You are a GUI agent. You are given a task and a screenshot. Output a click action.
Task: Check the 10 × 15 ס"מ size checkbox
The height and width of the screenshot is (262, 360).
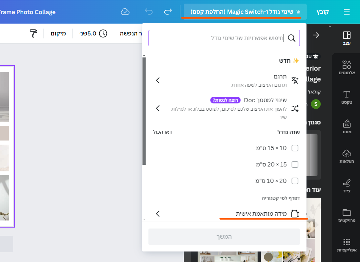point(295,148)
